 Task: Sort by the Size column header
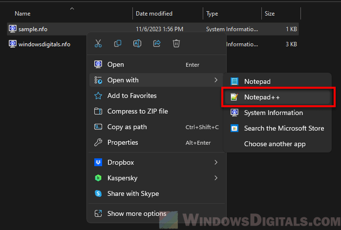(270, 14)
